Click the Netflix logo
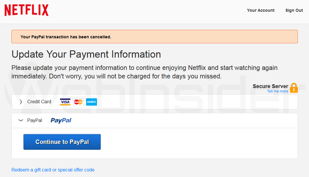309x177 pixels. pyautogui.click(x=26, y=10)
